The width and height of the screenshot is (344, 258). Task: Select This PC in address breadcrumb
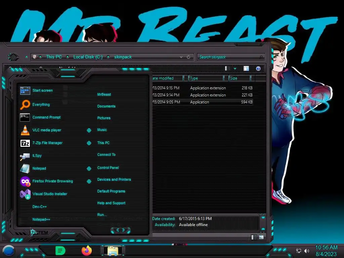click(x=54, y=57)
